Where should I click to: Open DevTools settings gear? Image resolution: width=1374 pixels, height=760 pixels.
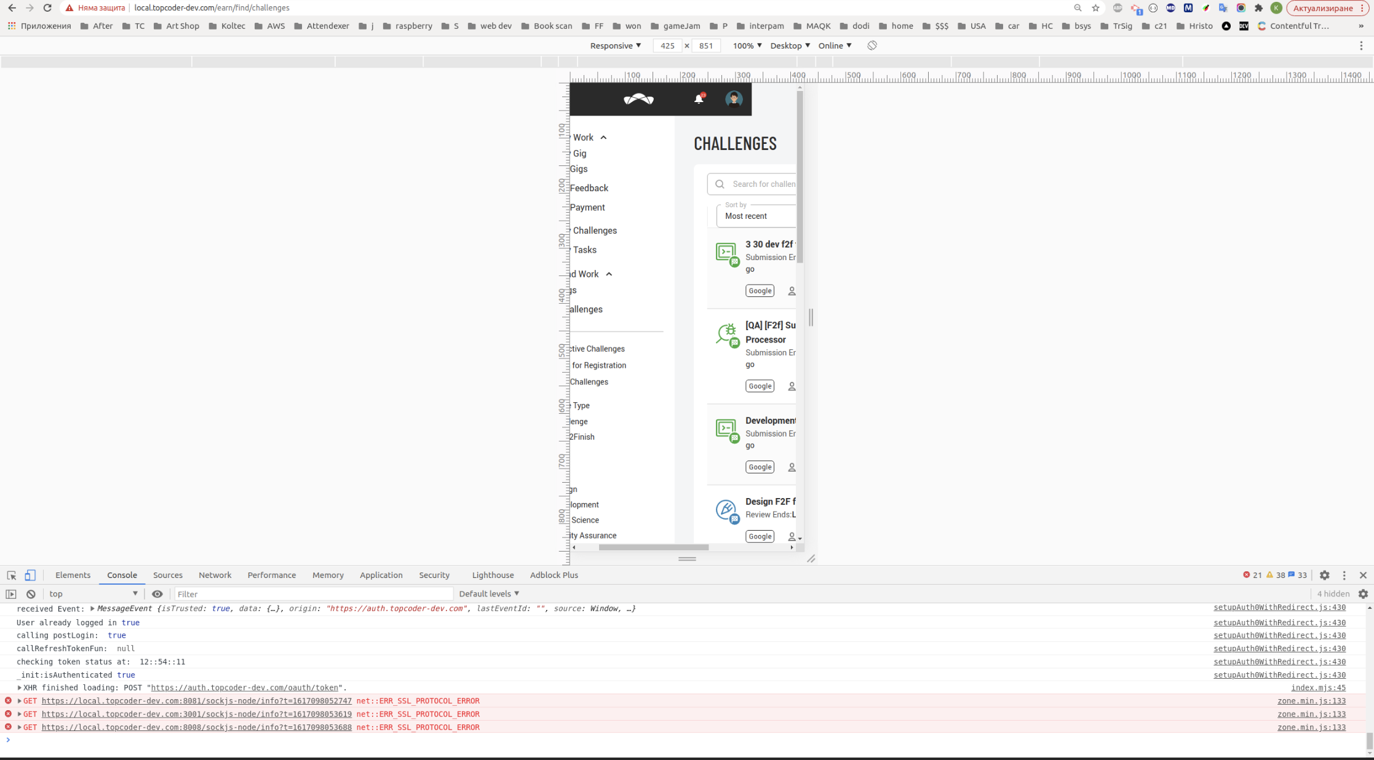1324,575
